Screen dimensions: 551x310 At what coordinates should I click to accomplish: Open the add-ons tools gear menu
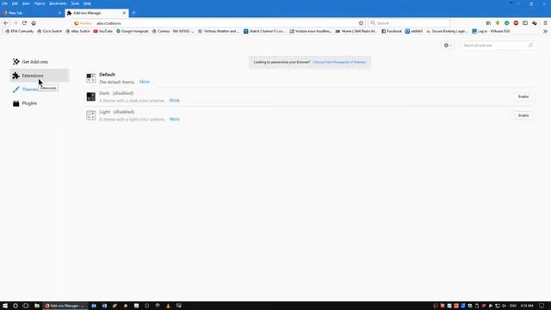coord(448,46)
